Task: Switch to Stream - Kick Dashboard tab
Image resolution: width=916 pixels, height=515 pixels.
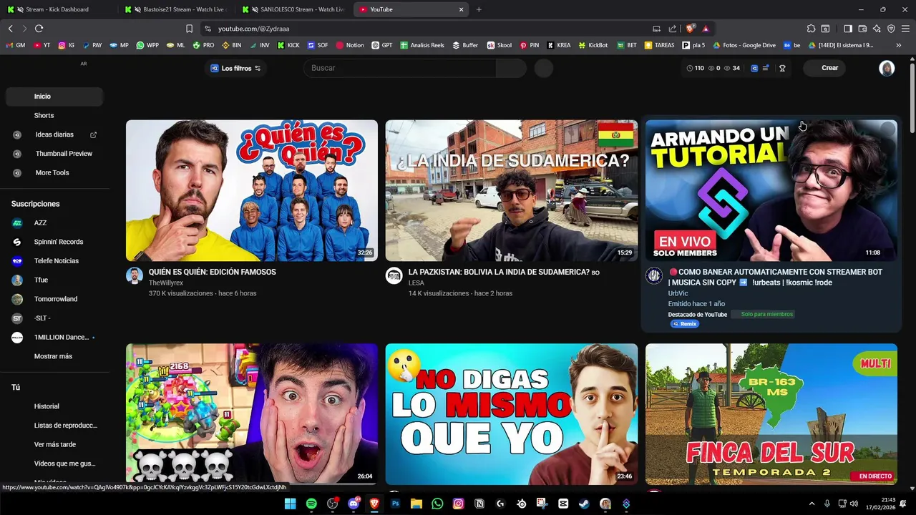Action: [57, 9]
